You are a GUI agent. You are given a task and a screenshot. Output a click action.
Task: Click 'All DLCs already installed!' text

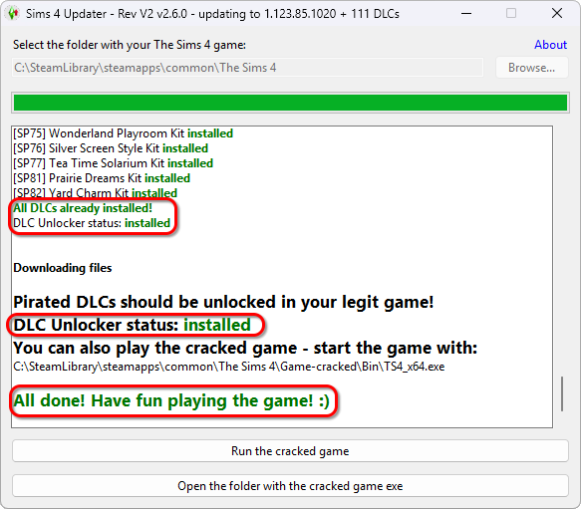[x=83, y=208]
